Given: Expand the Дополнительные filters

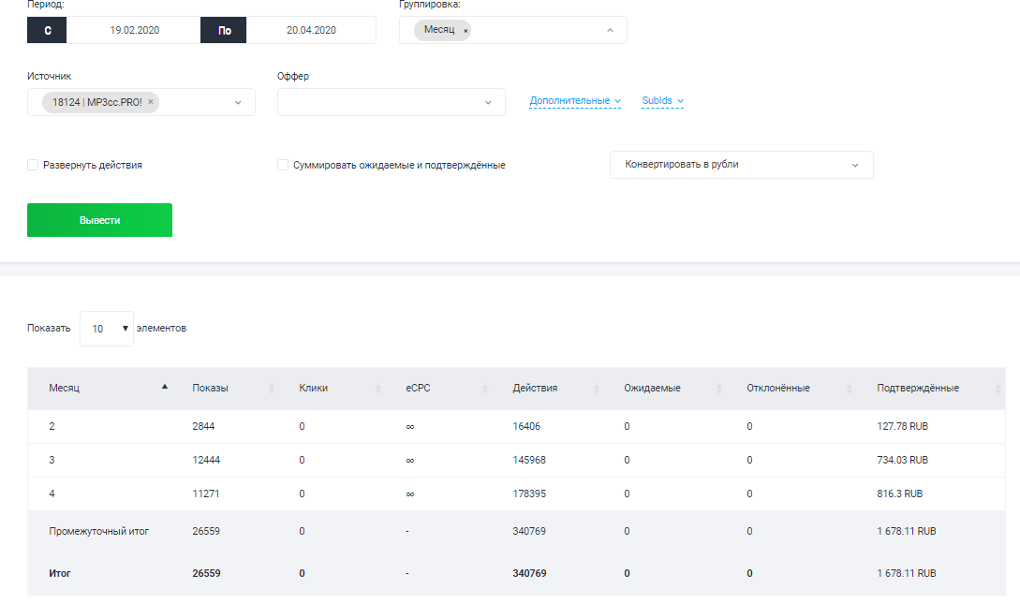Looking at the screenshot, I should point(575,101).
